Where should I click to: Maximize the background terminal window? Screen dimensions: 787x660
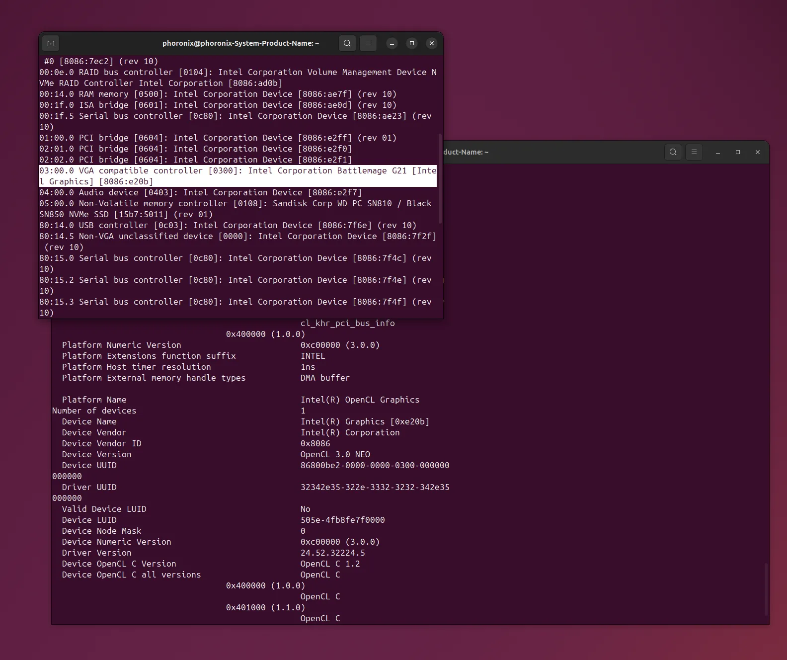(x=738, y=152)
